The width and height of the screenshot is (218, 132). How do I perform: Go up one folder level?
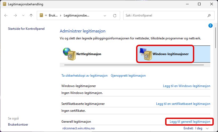pyautogui.click(x=31, y=15)
